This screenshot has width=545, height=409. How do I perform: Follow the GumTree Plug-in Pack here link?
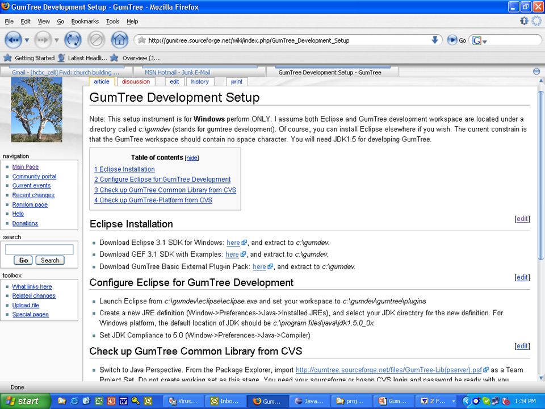pyautogui.click(x=259, y=266)
